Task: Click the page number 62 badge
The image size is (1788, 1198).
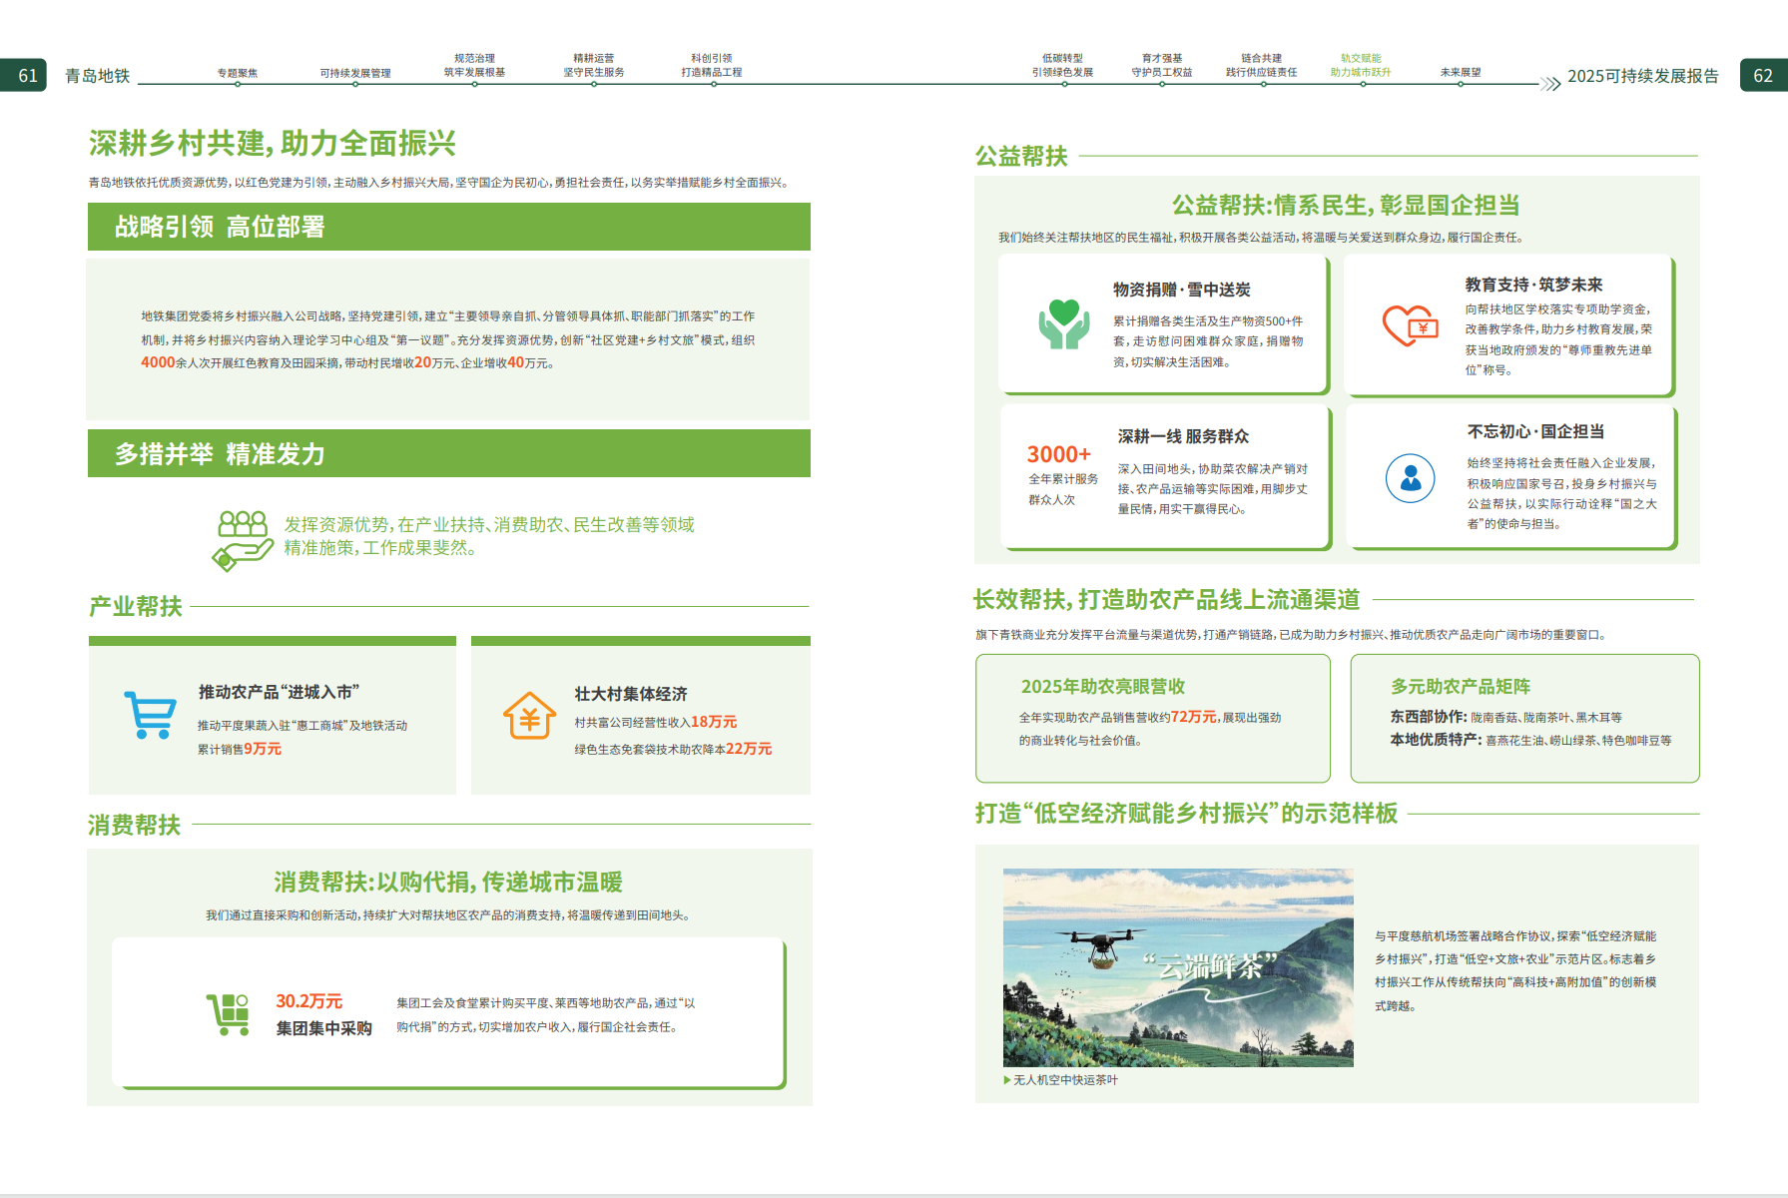Action: pos(1763,75)
